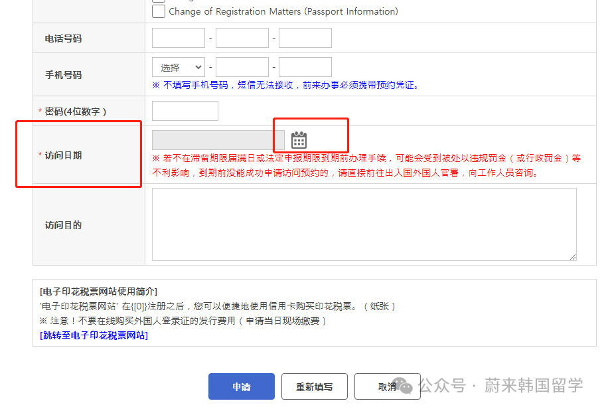Focus the 访问目的 text area

pos(364,224)
